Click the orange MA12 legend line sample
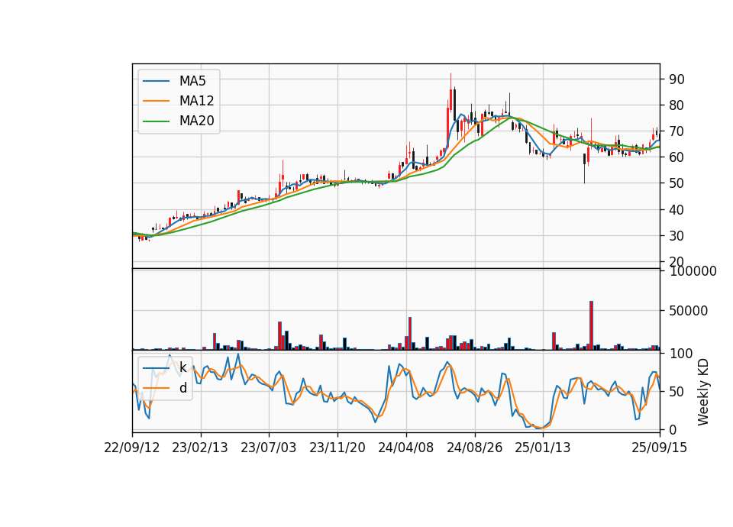733x527 pixels. [156, 101]
